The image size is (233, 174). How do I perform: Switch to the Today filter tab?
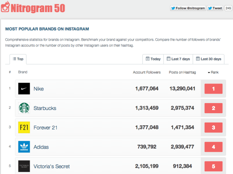coord(153,59)
